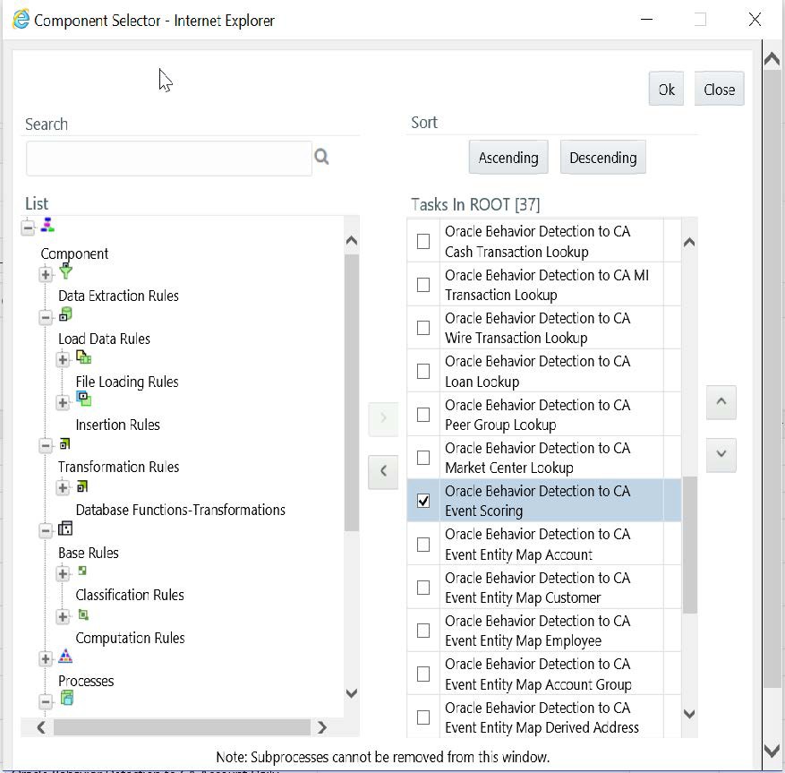Select Processes tree item
The image size is (785, 773).
86,681
